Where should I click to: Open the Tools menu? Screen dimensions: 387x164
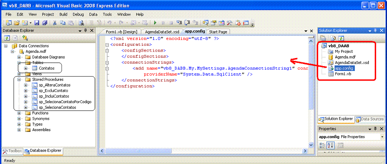click(x=108, y=14)
